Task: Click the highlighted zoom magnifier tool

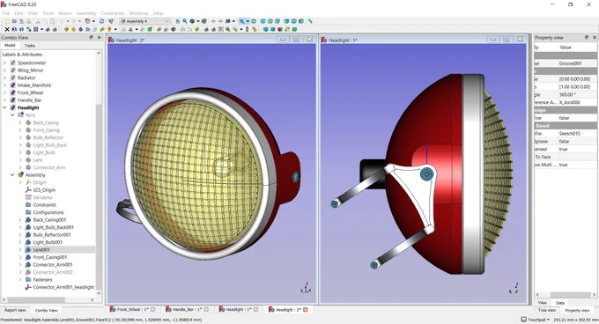Action: click(x=242, y=21)
